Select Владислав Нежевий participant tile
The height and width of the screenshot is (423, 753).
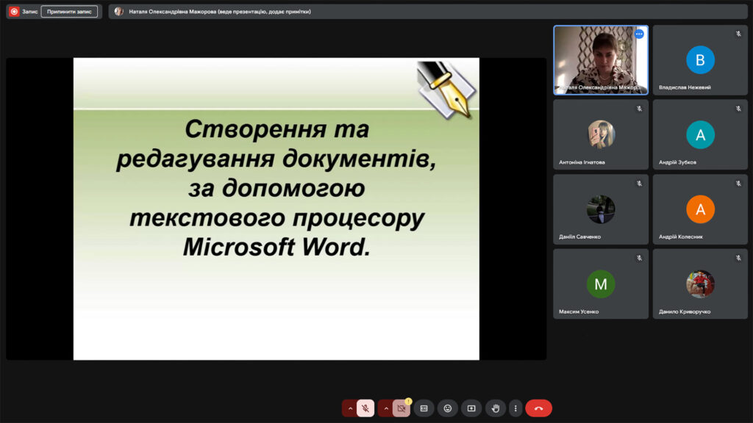pyautogui.click(x=700, y=60)
